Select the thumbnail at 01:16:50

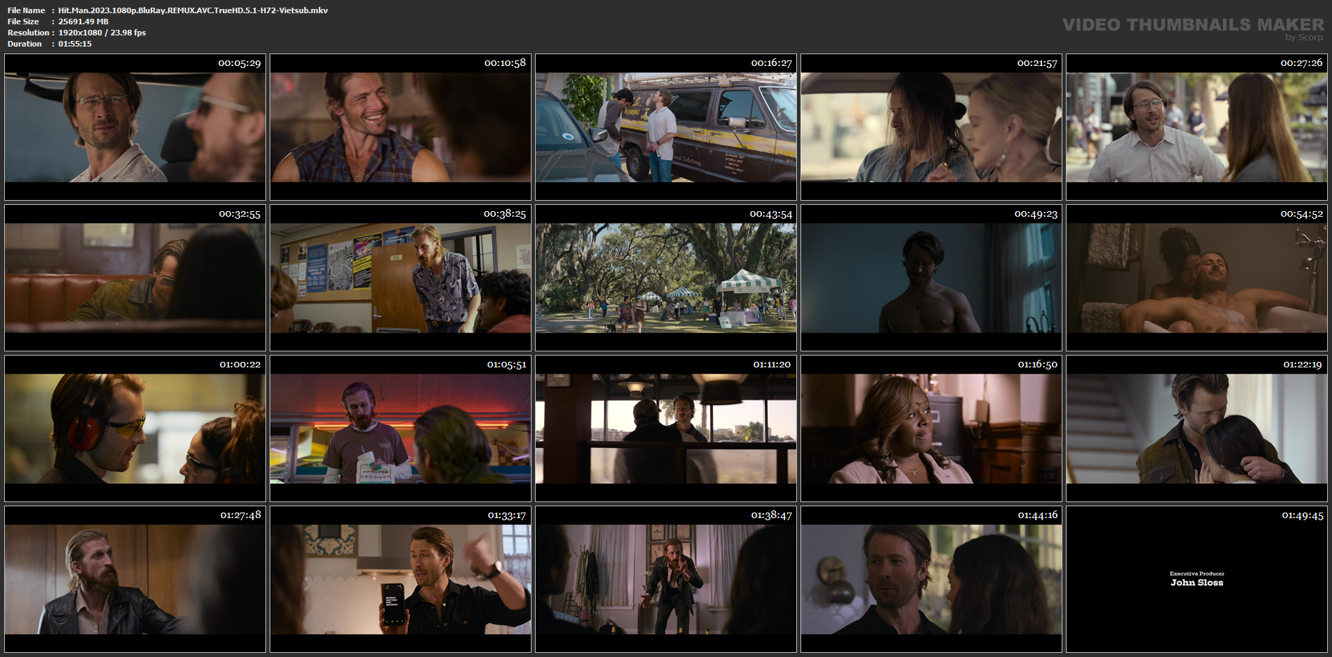point(931,429)
